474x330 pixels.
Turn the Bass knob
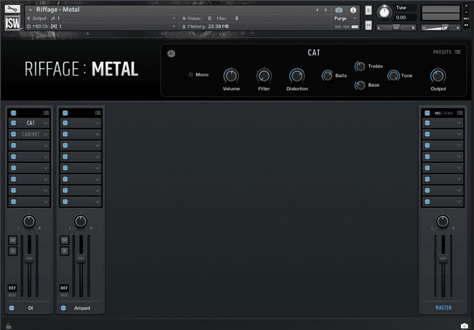360,86
